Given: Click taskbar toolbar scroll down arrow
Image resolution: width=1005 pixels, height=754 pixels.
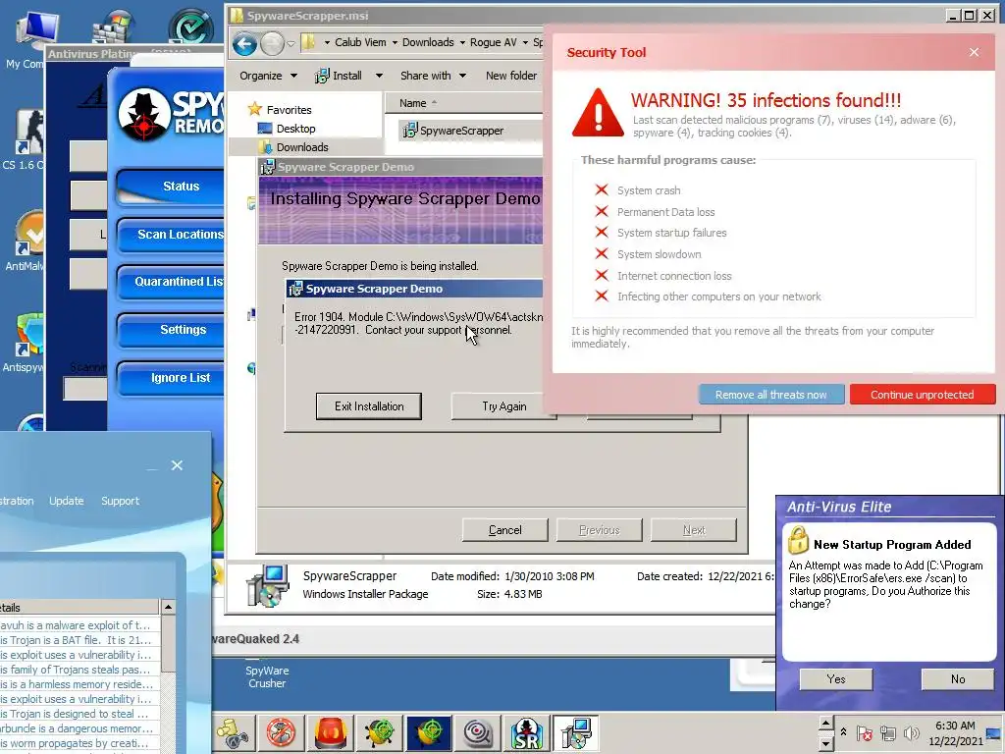Looking at the screenshot, I should [x=826, y=743].
